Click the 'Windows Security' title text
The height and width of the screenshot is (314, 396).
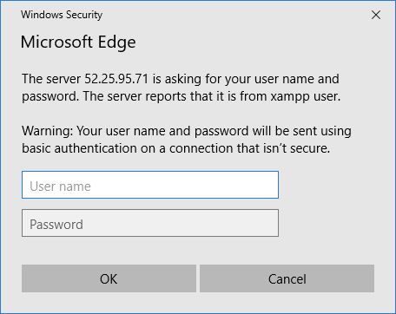tap(62, 15)
